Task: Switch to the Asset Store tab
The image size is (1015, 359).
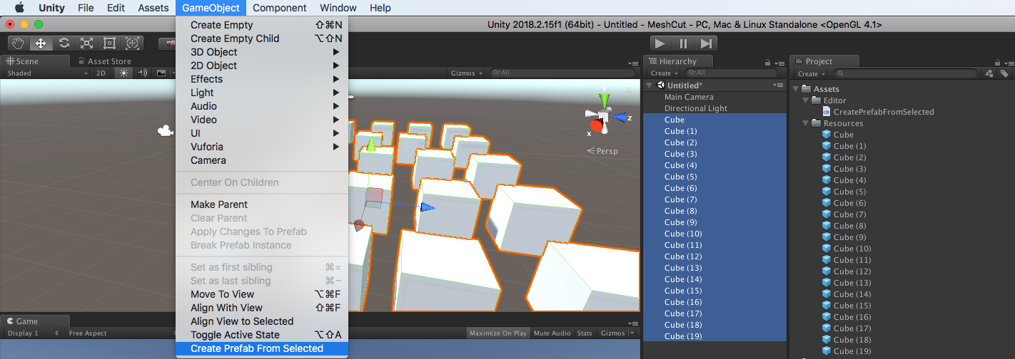Action: tap(104, 61)
